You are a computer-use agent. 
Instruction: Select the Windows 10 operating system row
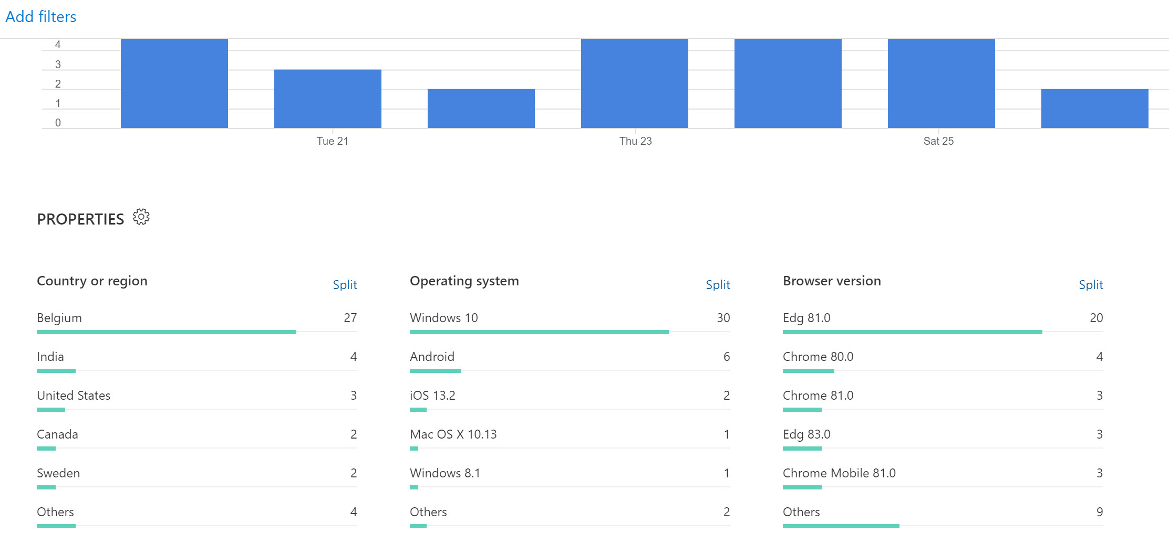click(x=444, y=318)
